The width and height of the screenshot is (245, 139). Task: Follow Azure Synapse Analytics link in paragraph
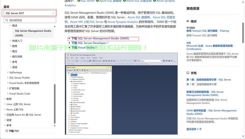123,22
